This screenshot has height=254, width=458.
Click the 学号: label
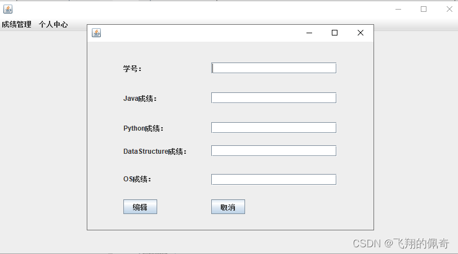(132, 69)
